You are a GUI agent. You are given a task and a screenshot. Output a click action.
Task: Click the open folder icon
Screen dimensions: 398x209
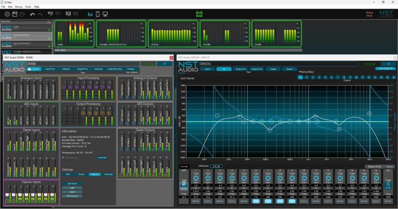point(22,14)
